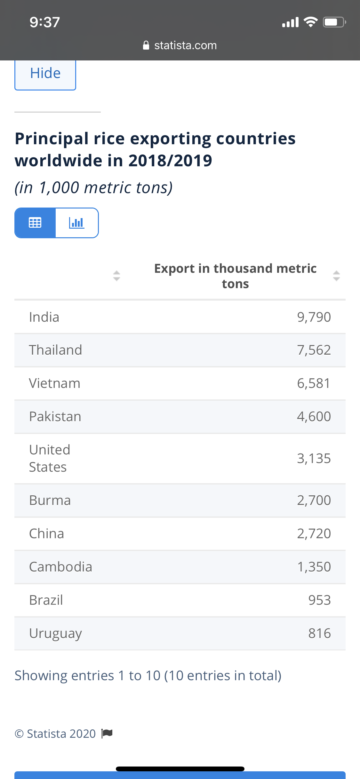Sort by country name column arrows
This screenshot has width=360, height=779.
[116, 276]
